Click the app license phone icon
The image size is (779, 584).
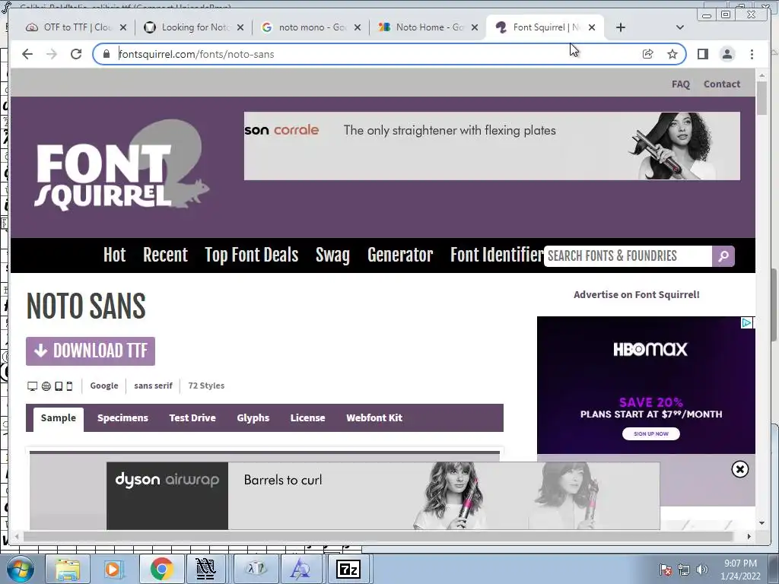[x=69, y=386]
